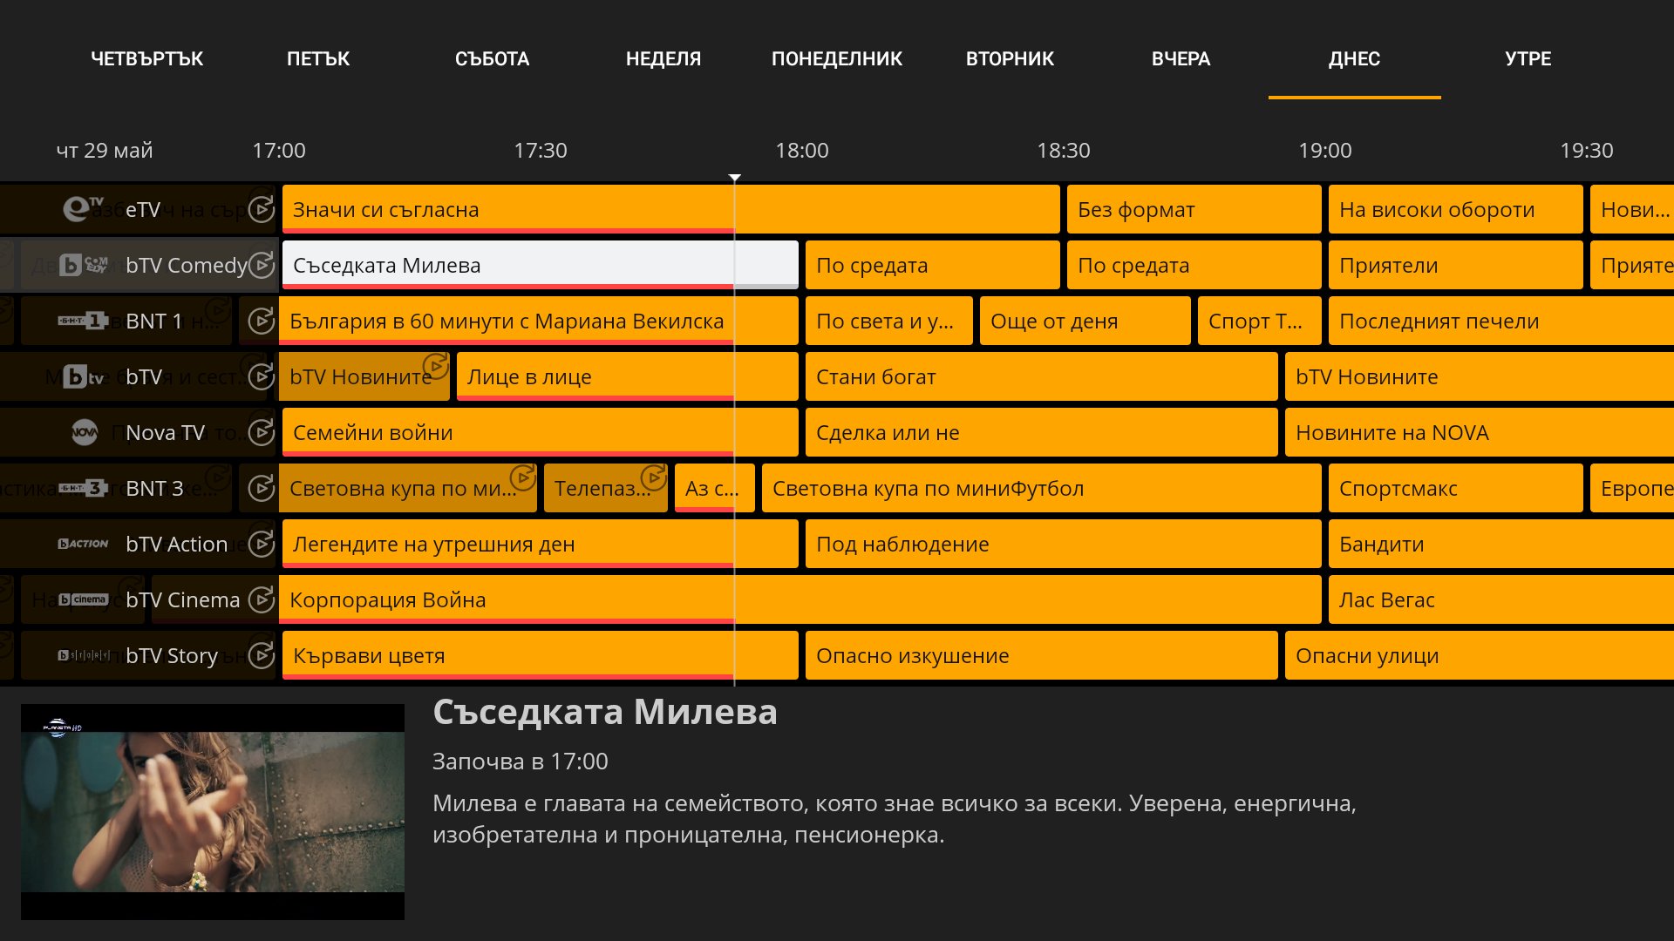Image resolution: width=1674 pixels, height=941 pixels.
Task: Click the replay icon beside bTV Comedy
Action: pos(261,265)
